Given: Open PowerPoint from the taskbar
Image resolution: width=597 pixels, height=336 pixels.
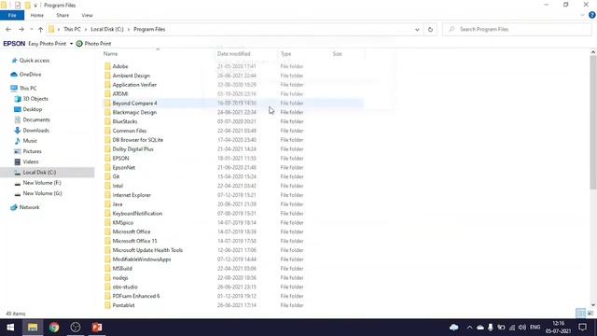Looking at the screenshot, I should (x=97, y=328).
